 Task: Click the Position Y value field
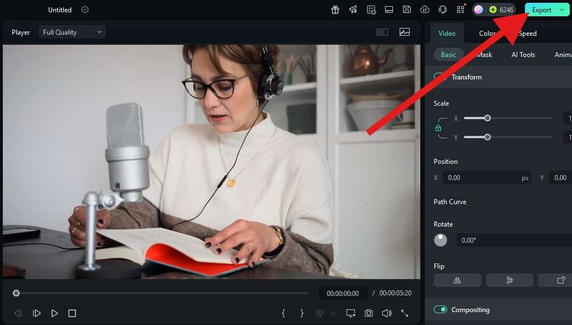tap(561, 178)
